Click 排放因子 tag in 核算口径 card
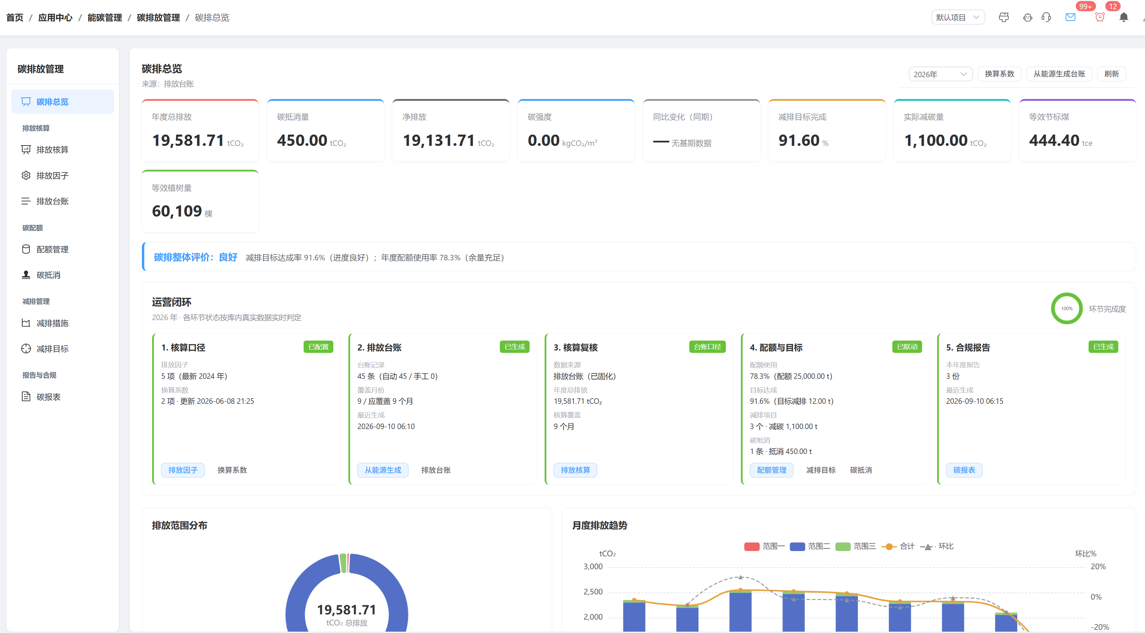 click(183, 470)
